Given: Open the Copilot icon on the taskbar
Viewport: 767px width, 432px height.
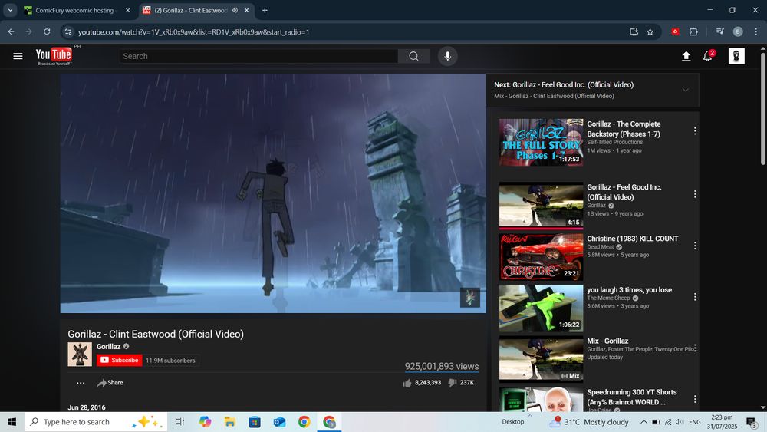Looking at the screenshot, I should [205, 422].
